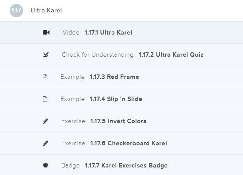Click the badge seal icon
This screenshot has height=175, width=243.
46,165
